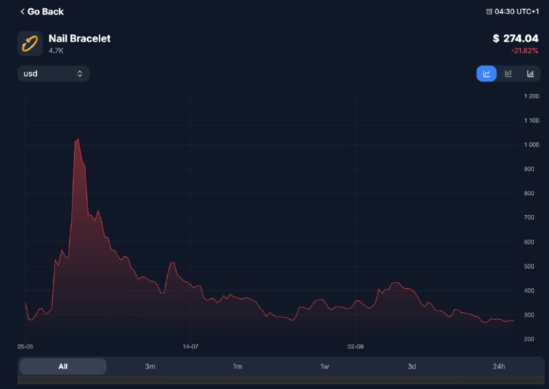Click the alarm clock icon beside the time

click(x=489, y=12)
